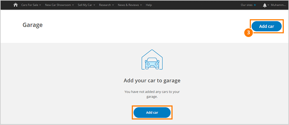Expand the News & Reviews dropdown arrow
The image size is (289, 125).
(141, 5)
